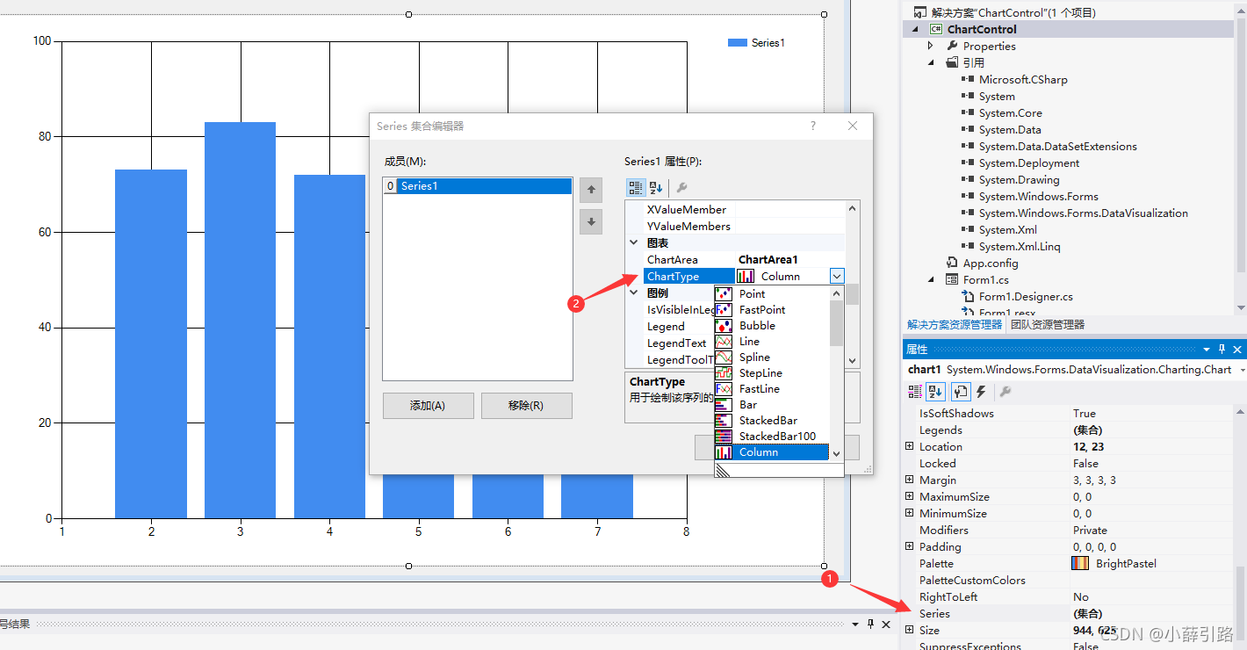
Task: Click the Form1.cs file icon
Action: pos(952,280)
